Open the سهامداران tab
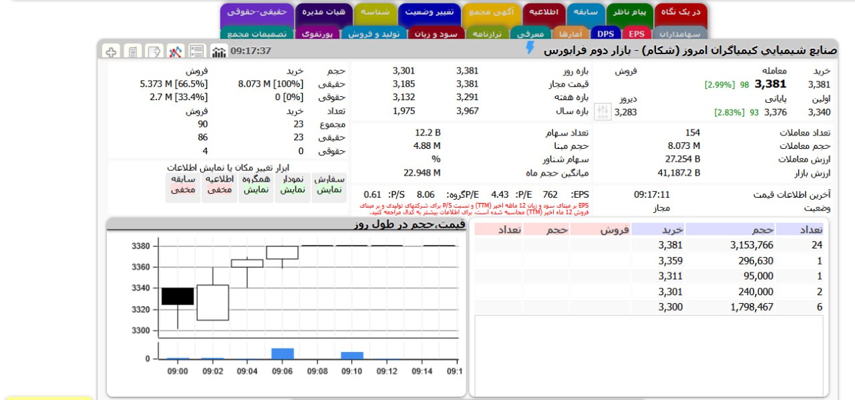Viewport: 855px width, 400px height. coord(679,33)
